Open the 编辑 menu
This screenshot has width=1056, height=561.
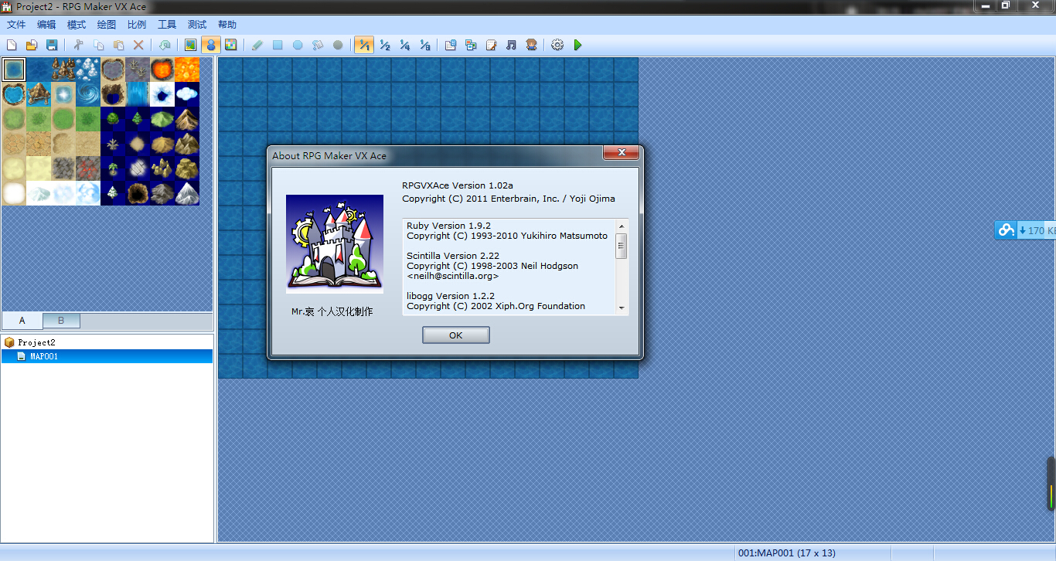[x=46, y=25]
